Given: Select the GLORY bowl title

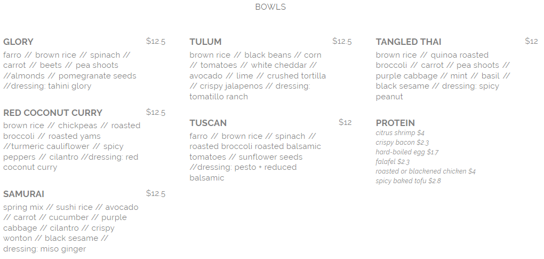Looking at the screenshot, I should click(18, 42).
